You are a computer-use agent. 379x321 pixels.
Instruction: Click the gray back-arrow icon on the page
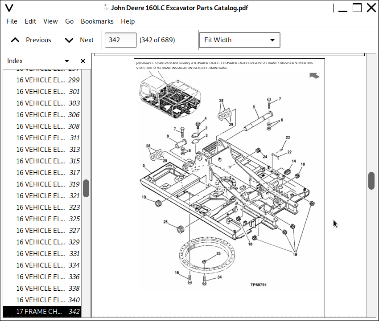pos(314,76)
